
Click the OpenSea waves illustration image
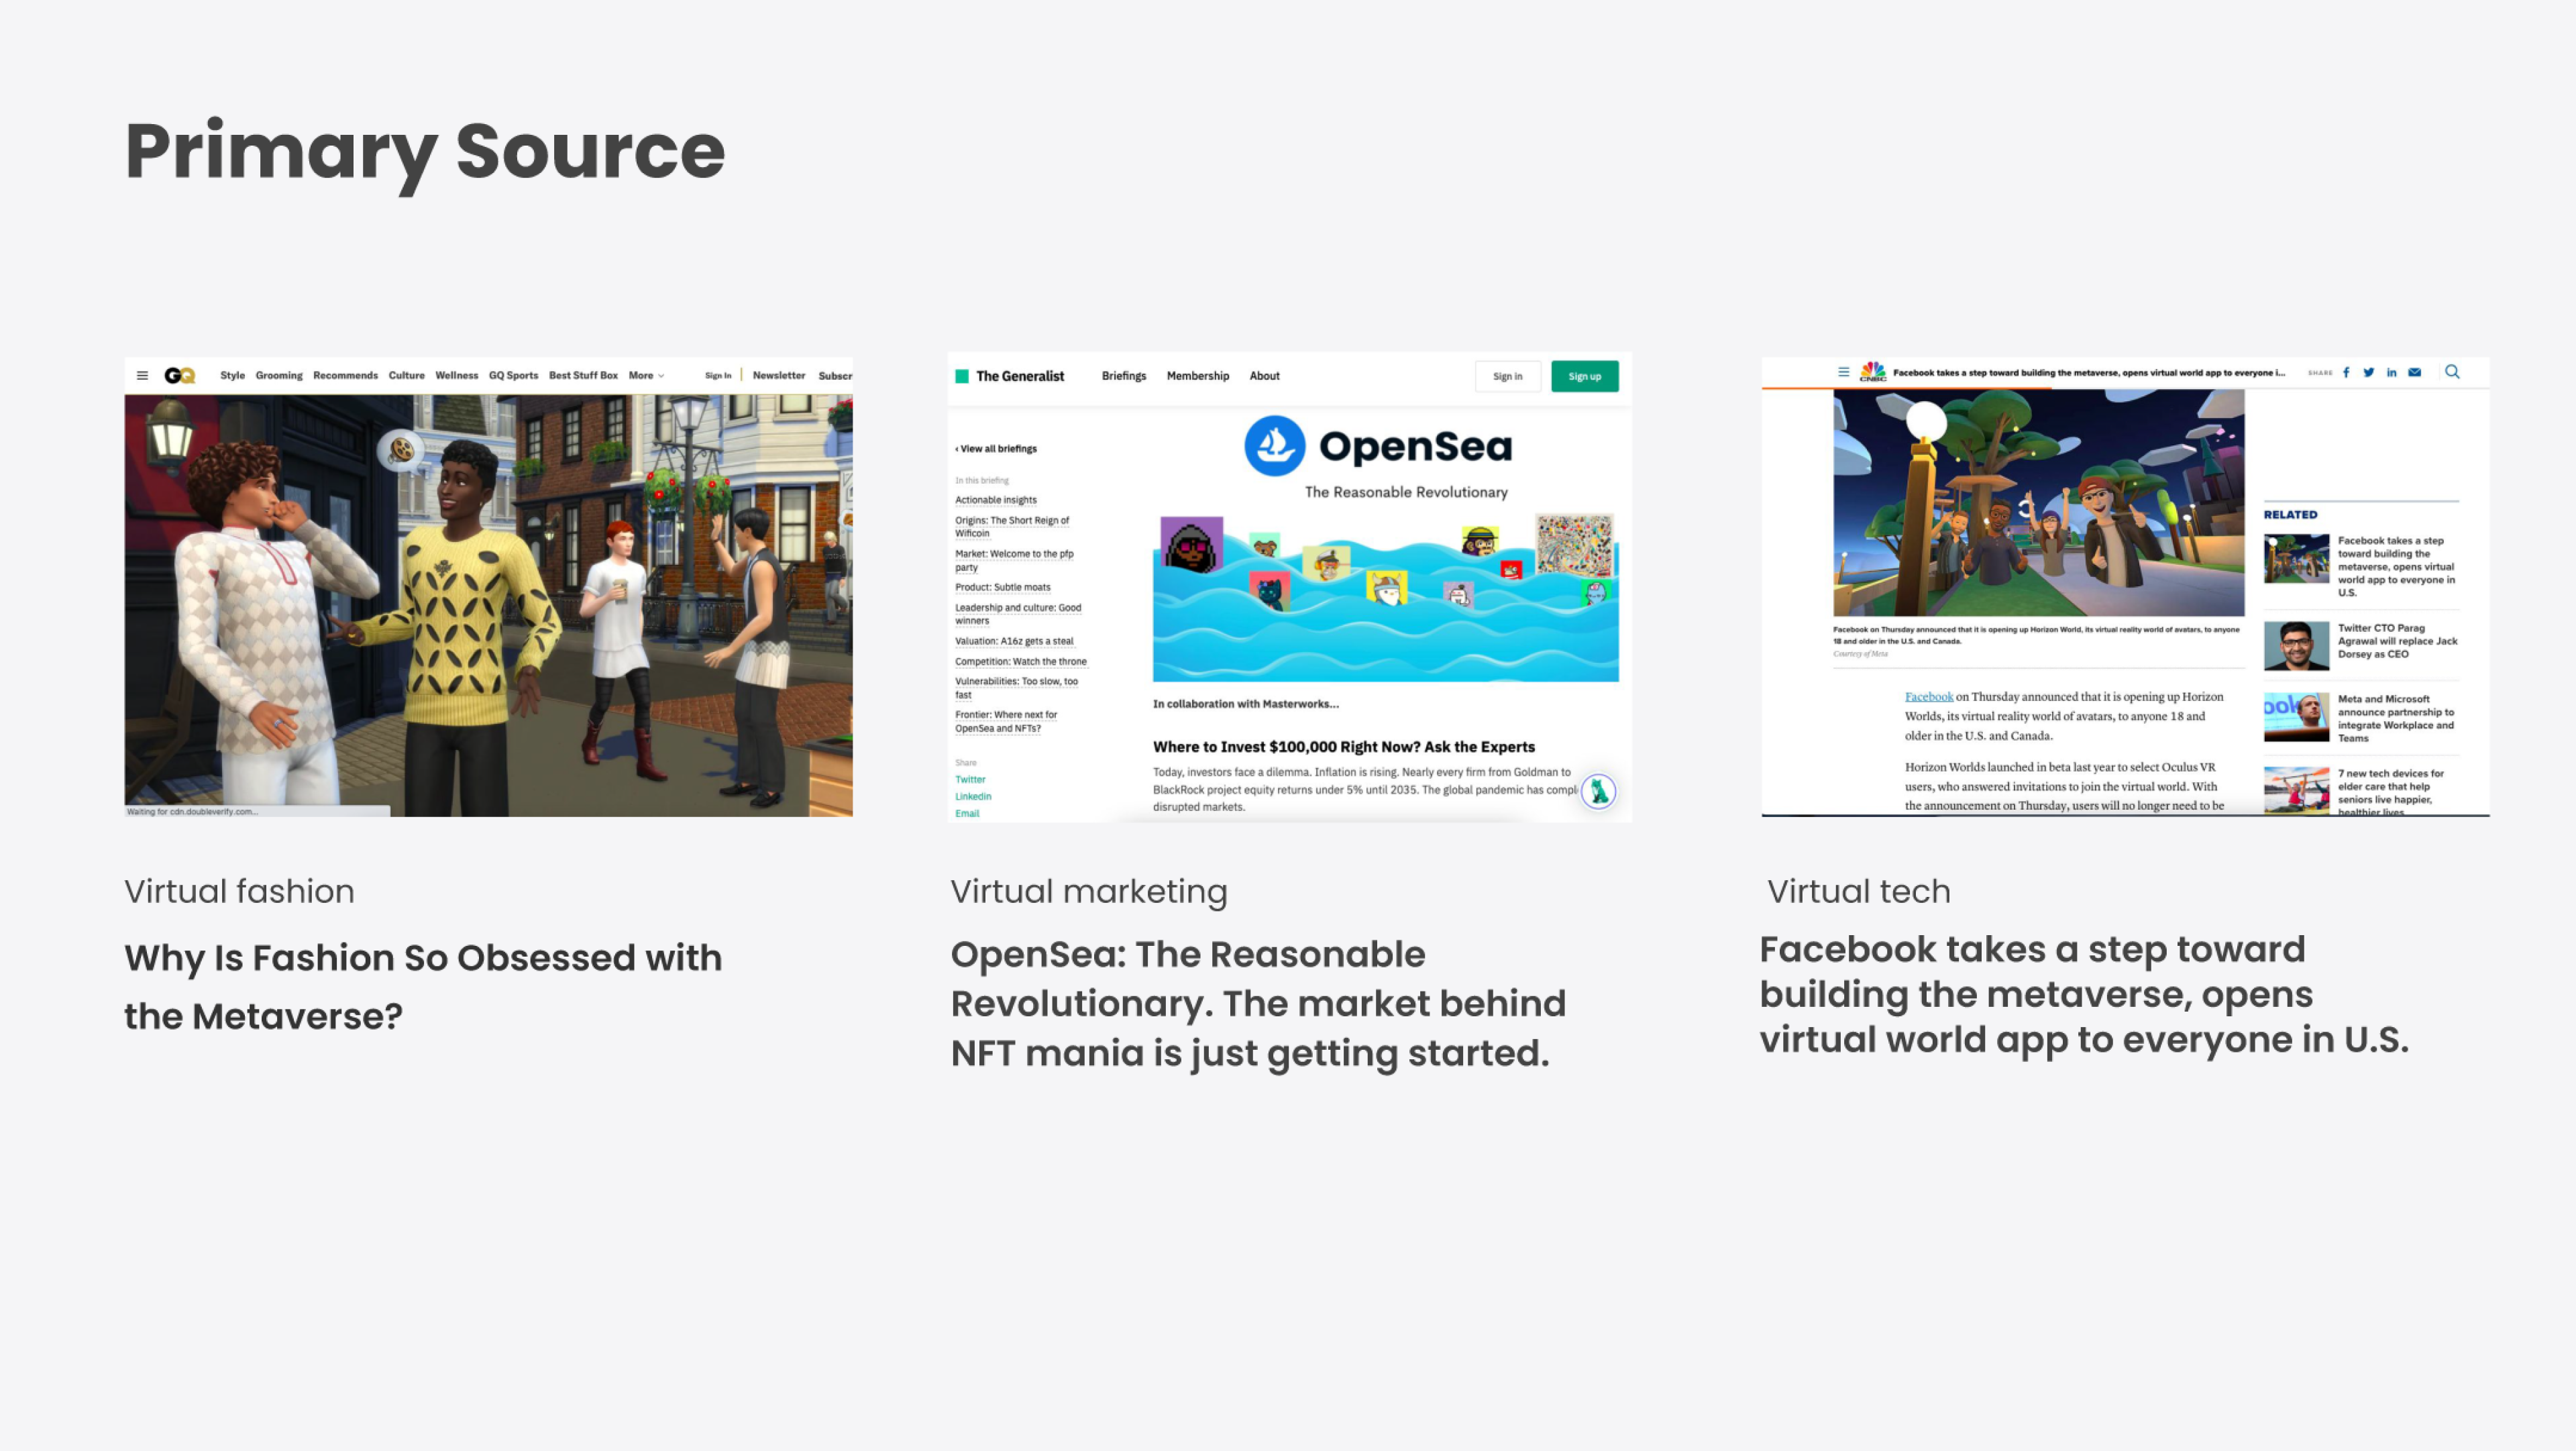[x=1385, y=598]
